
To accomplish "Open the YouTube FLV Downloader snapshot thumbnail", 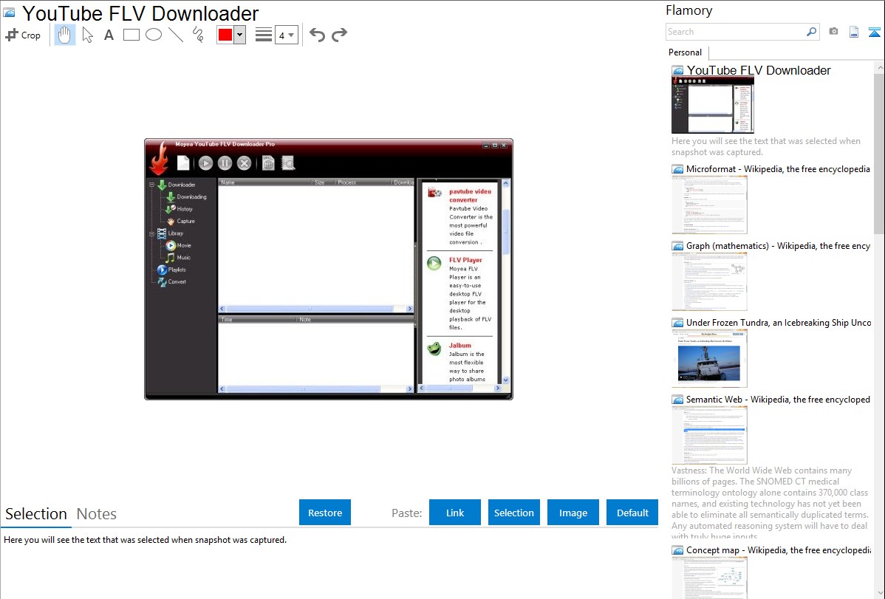I will (713, 106).
